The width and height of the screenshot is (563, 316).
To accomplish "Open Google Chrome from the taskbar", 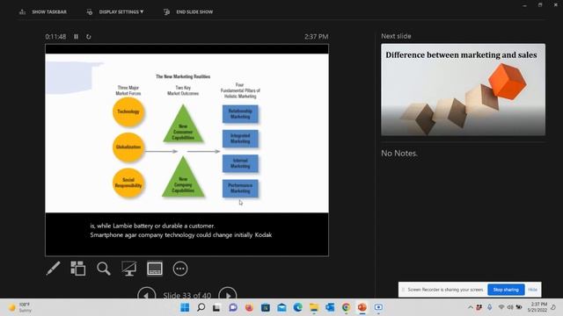I will (x=346, y=307).
